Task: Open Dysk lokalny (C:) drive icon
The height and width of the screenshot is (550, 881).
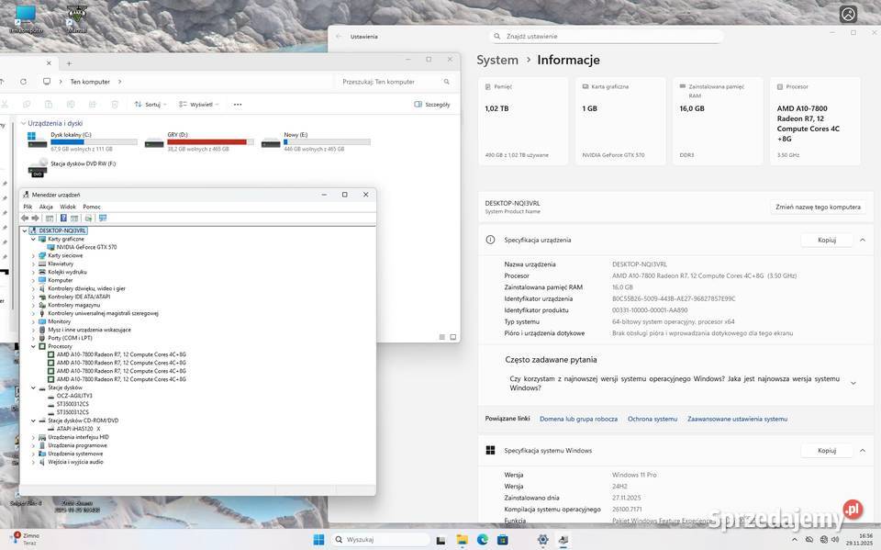Action: pyautogui.click(x=37, y=138)
